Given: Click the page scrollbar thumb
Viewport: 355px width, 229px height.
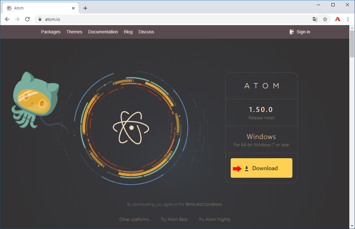Looking at the screenshot, I should 352,44.
